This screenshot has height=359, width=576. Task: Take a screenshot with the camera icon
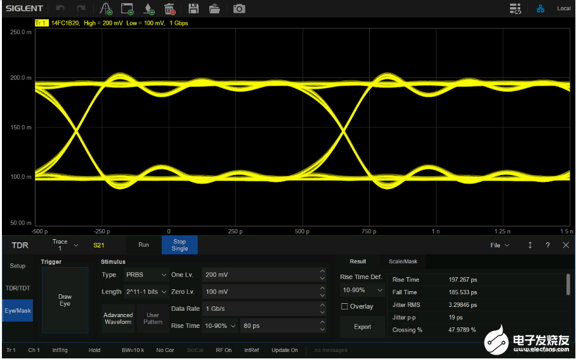239,8
